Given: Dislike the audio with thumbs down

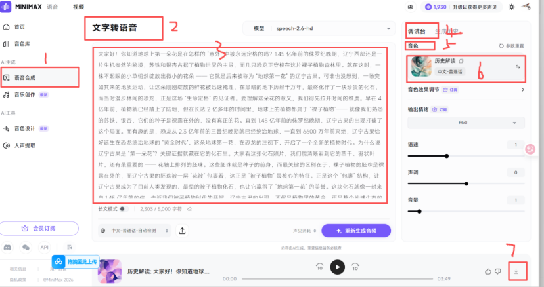Looking at the screenshot, I should (x=498, y=271).
